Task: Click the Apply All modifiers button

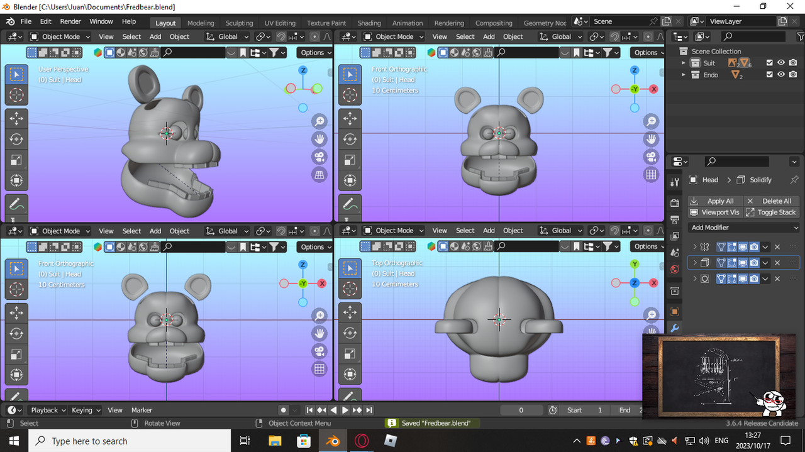Action: point(715,201)
